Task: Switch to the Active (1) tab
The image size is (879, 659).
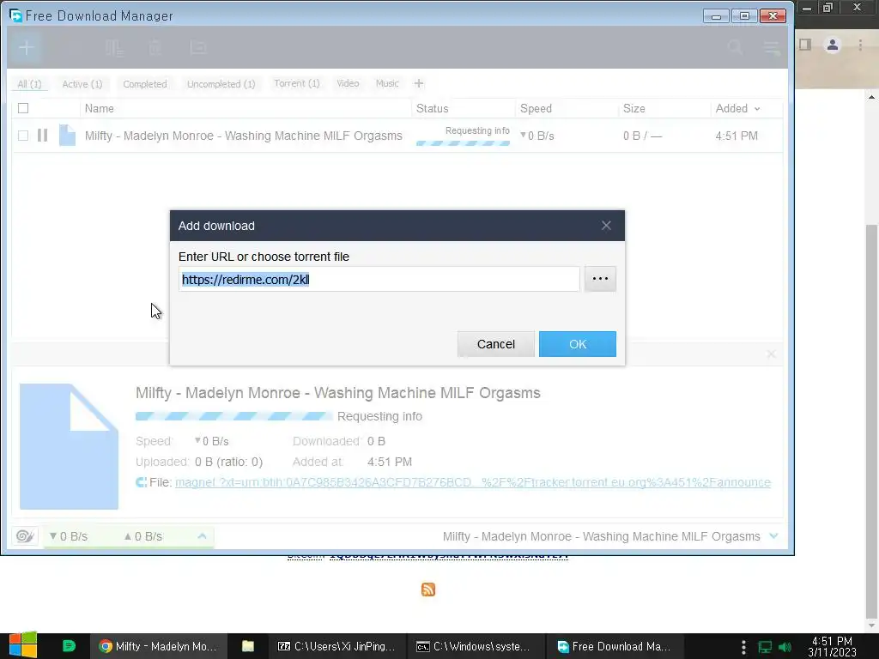Action: click(82, 84)
